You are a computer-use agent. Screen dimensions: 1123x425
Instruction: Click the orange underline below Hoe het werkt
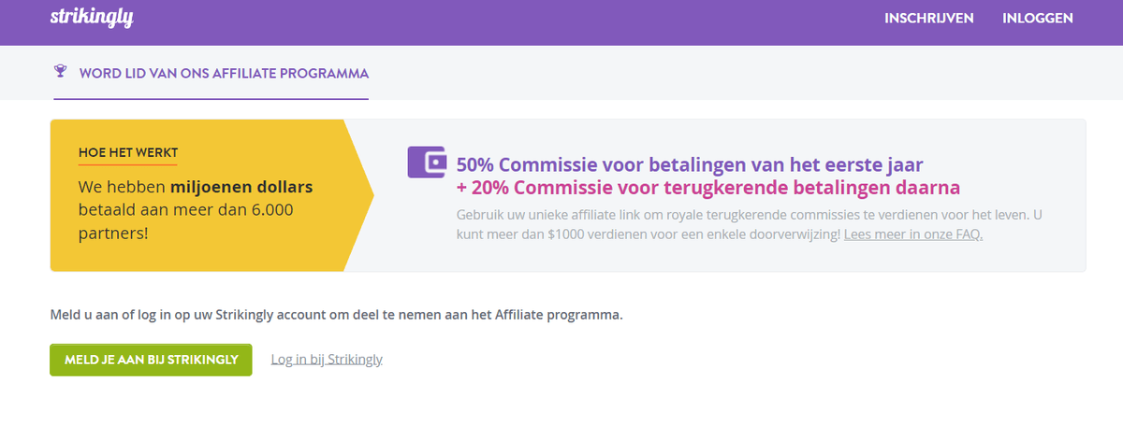click(x=128, y=163)
